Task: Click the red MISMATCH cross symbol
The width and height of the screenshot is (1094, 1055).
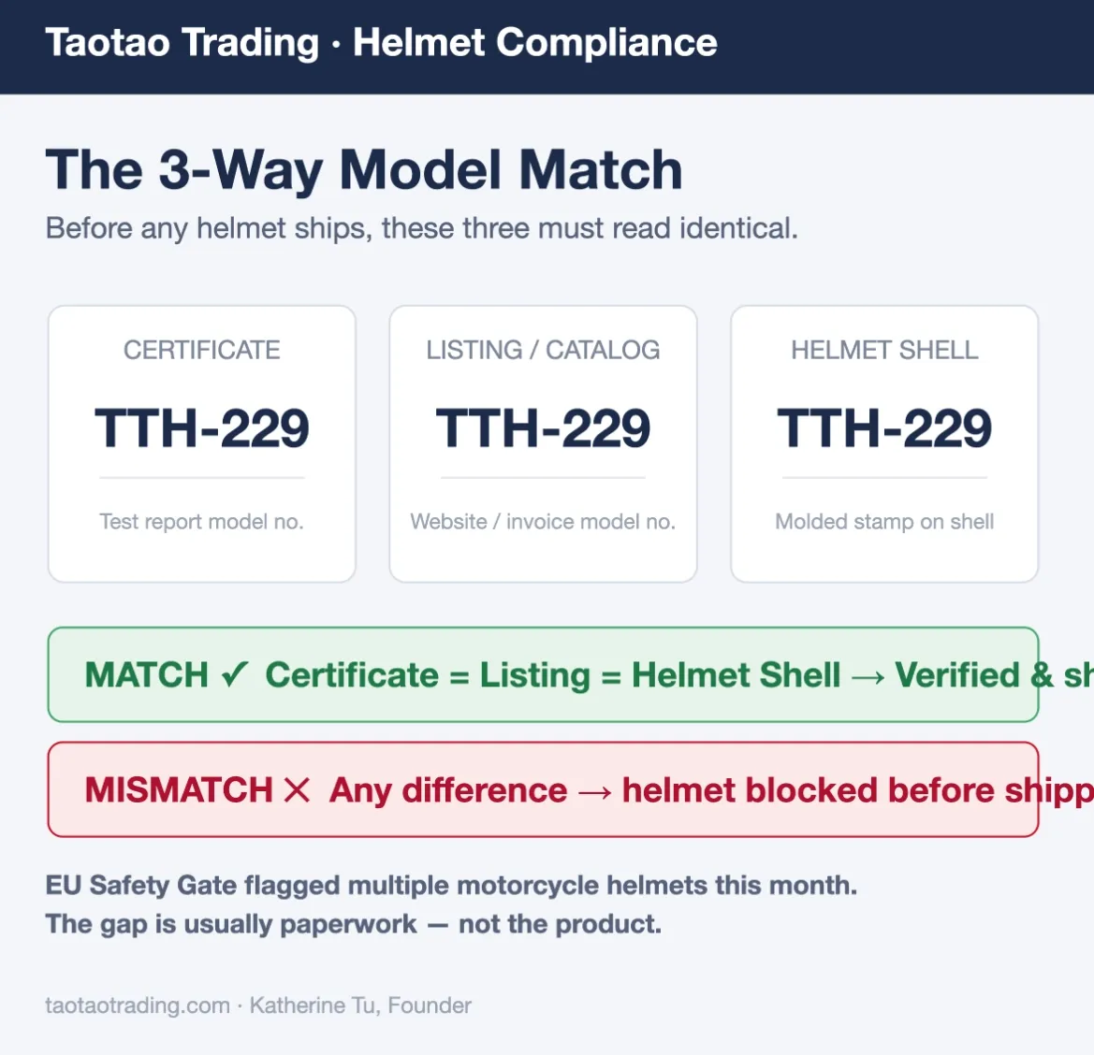Action: pos(298,790)
